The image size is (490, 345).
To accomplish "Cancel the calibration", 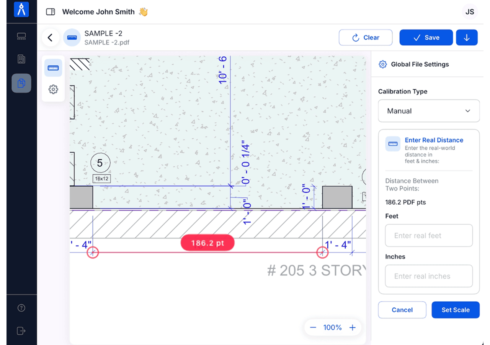I will [402, 310].
